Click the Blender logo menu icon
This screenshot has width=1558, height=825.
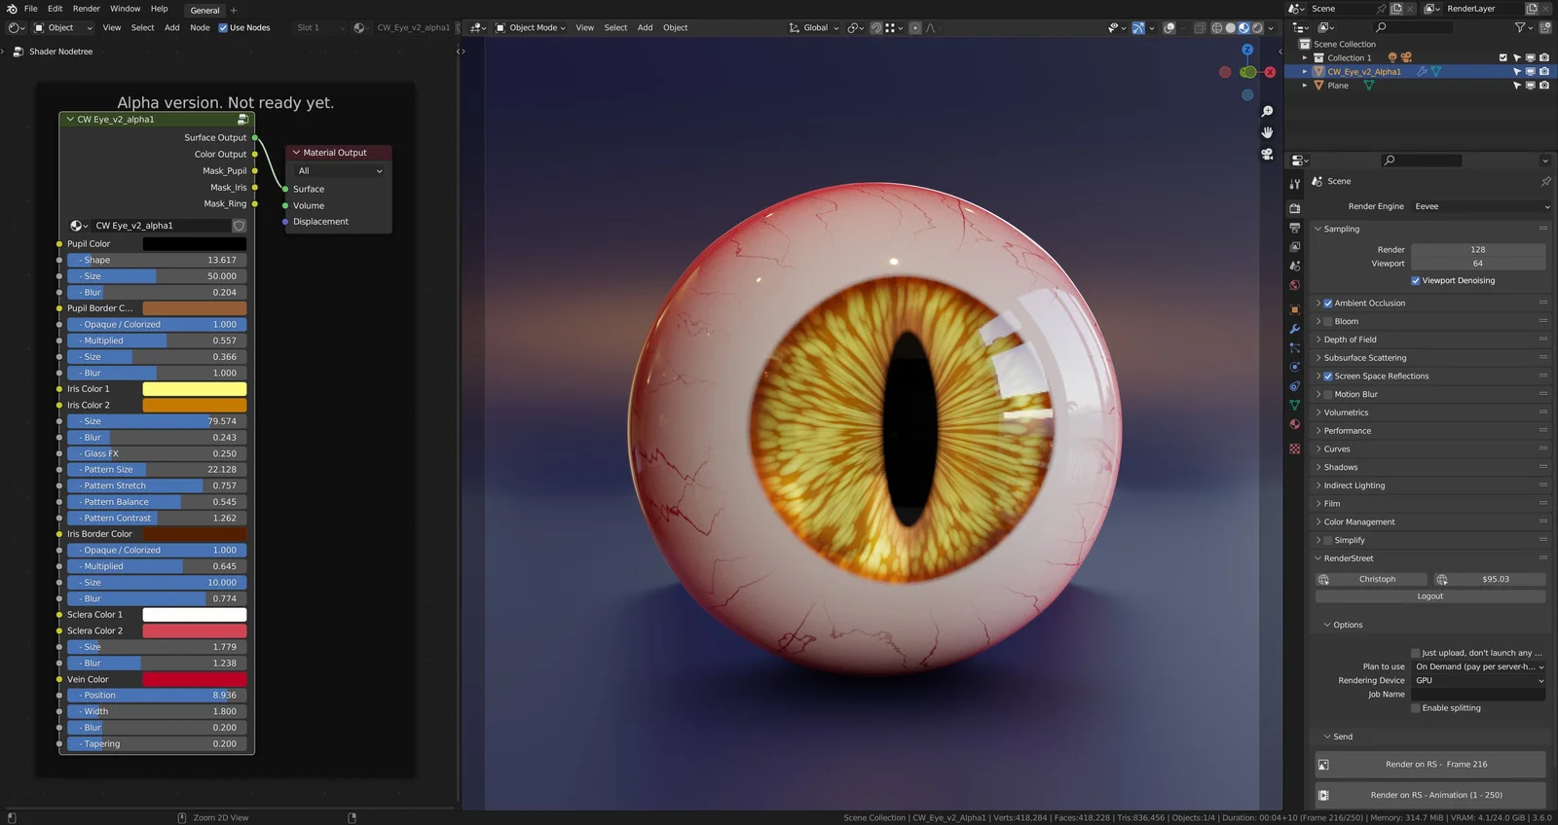[12, 9]
